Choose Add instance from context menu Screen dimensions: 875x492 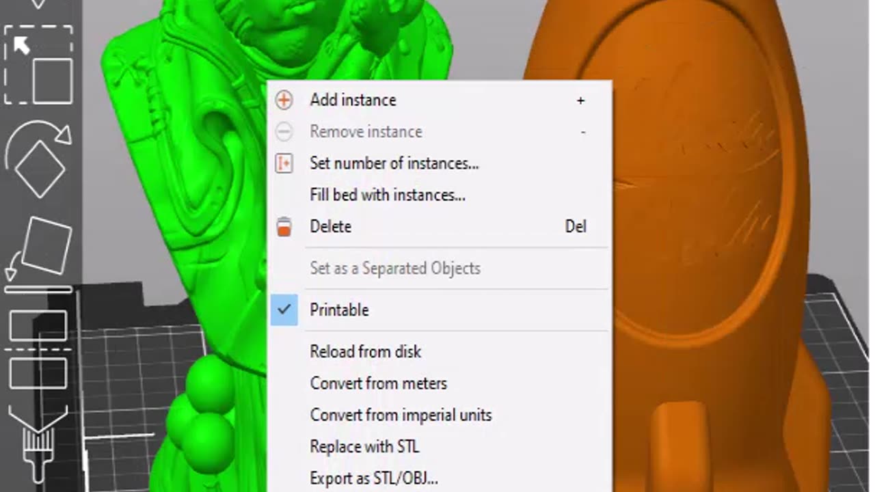pos(438,100)
